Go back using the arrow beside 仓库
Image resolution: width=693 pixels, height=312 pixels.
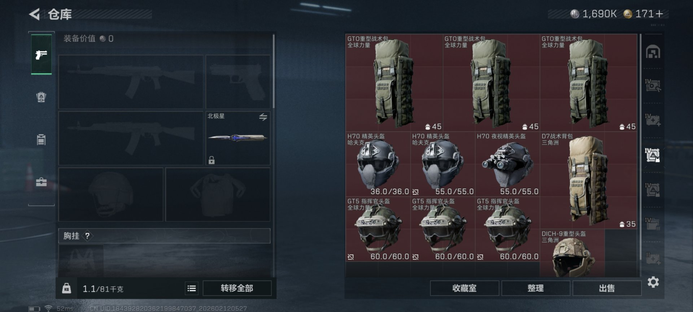coord(34,14)
